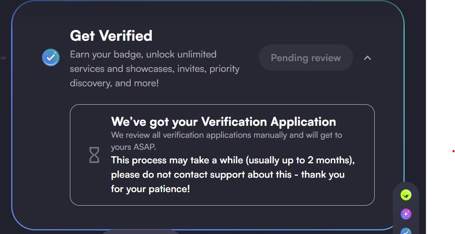Click inside the verification application status box
Screen dimensions: 455x234
(x=222, y=155)
